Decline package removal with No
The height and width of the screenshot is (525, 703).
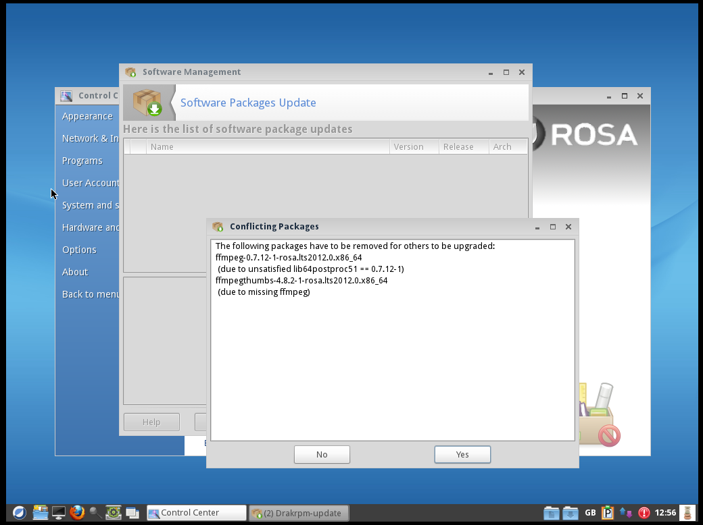coord(322,455)
